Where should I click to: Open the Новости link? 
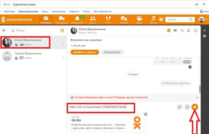pos(74,11)
